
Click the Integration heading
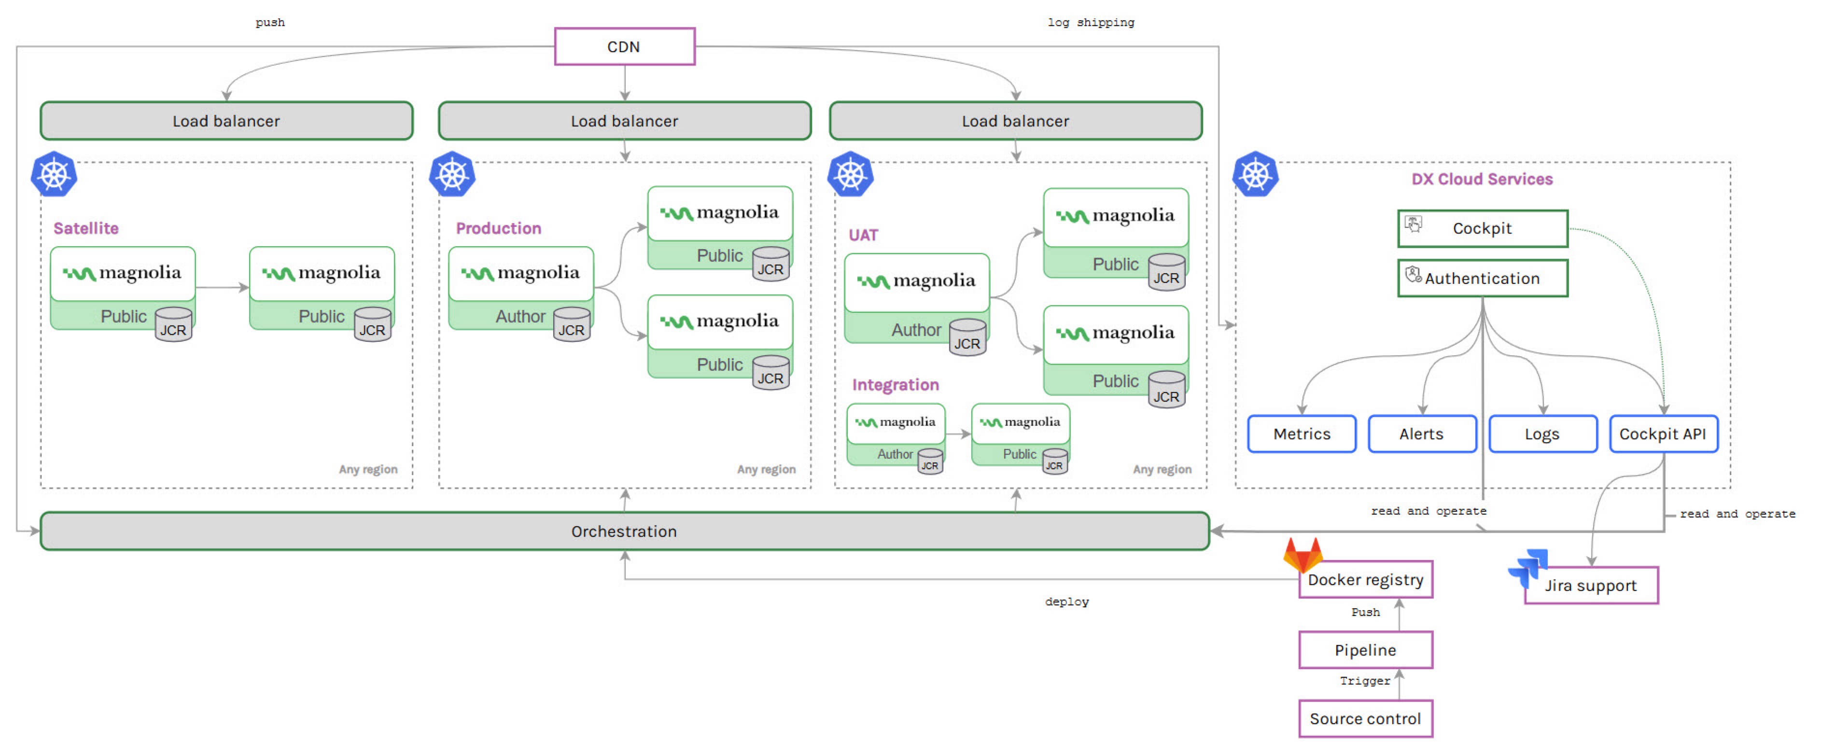[896, 385]
